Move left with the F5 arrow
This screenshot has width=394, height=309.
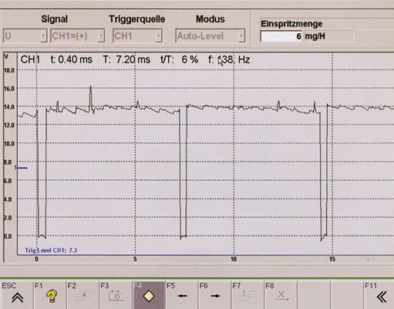pos(182,296)
